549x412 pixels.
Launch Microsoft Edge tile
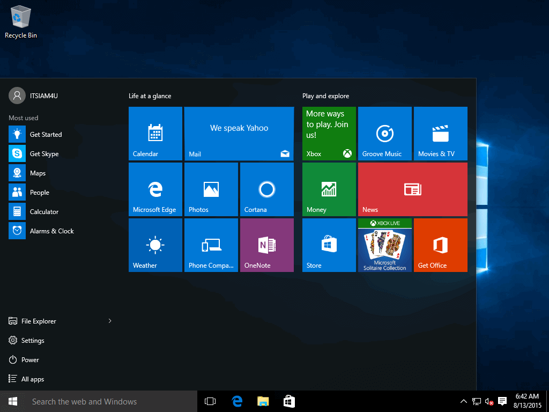(x=155, y=189)
